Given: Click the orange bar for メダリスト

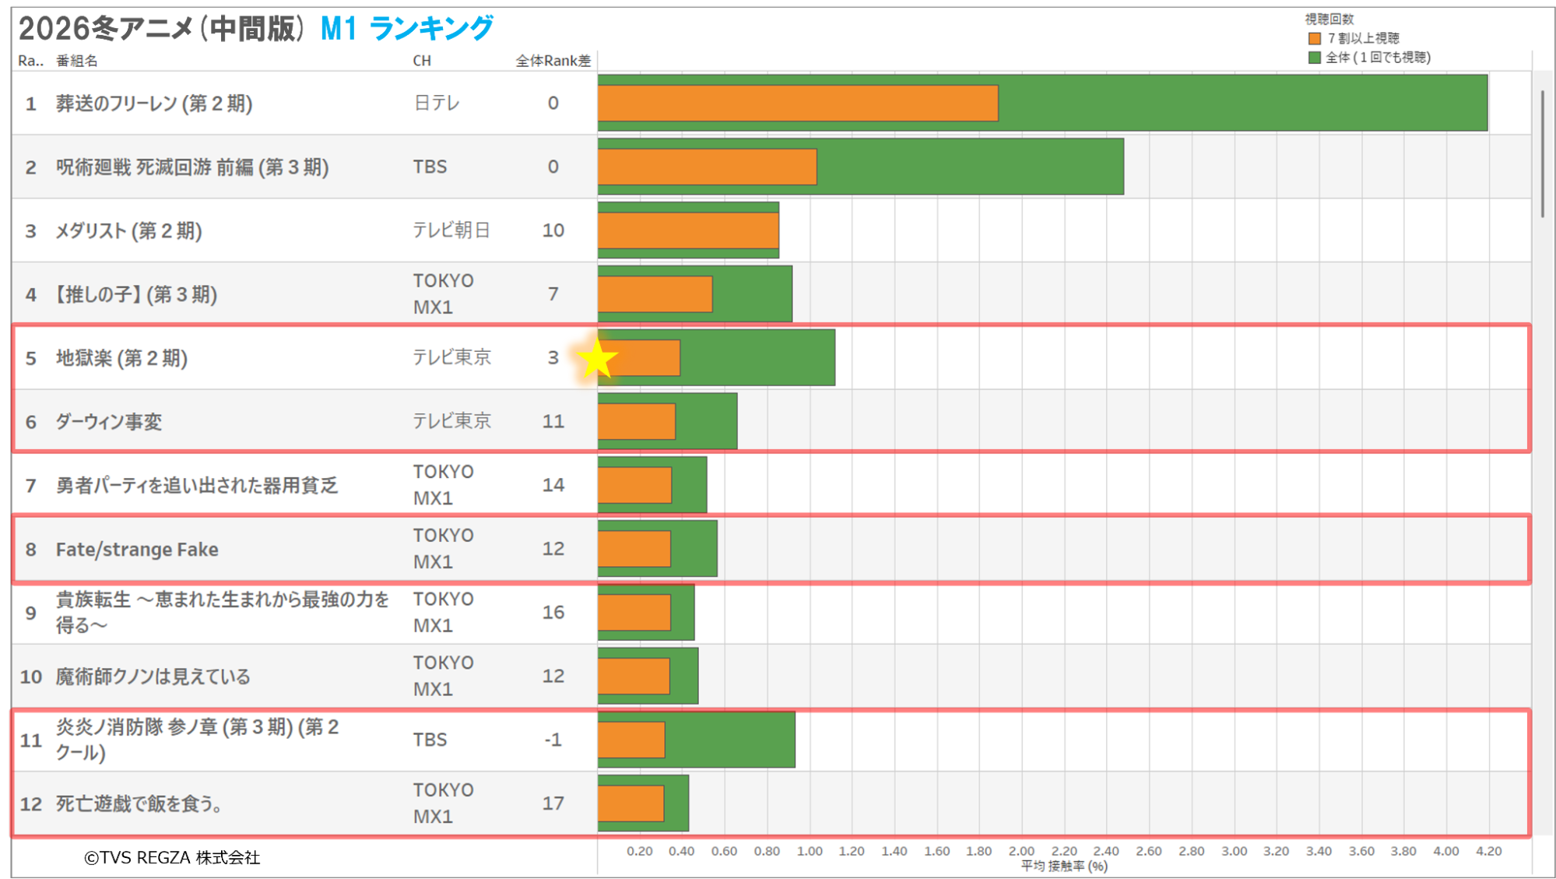Looking at the screenshot, I should click(688, 230).
